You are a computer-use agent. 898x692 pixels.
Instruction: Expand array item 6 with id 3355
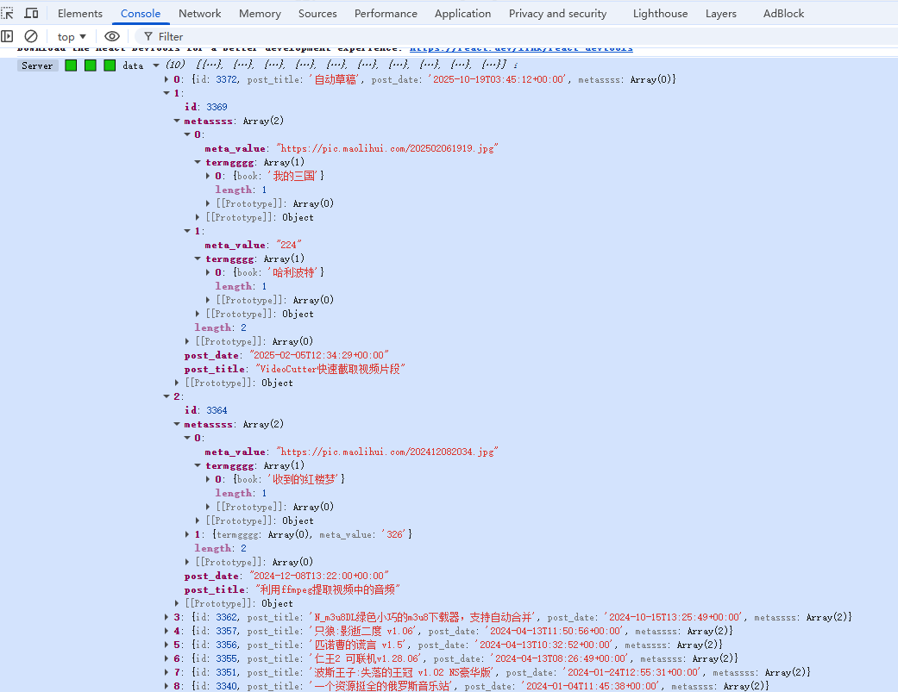[166, 658]
